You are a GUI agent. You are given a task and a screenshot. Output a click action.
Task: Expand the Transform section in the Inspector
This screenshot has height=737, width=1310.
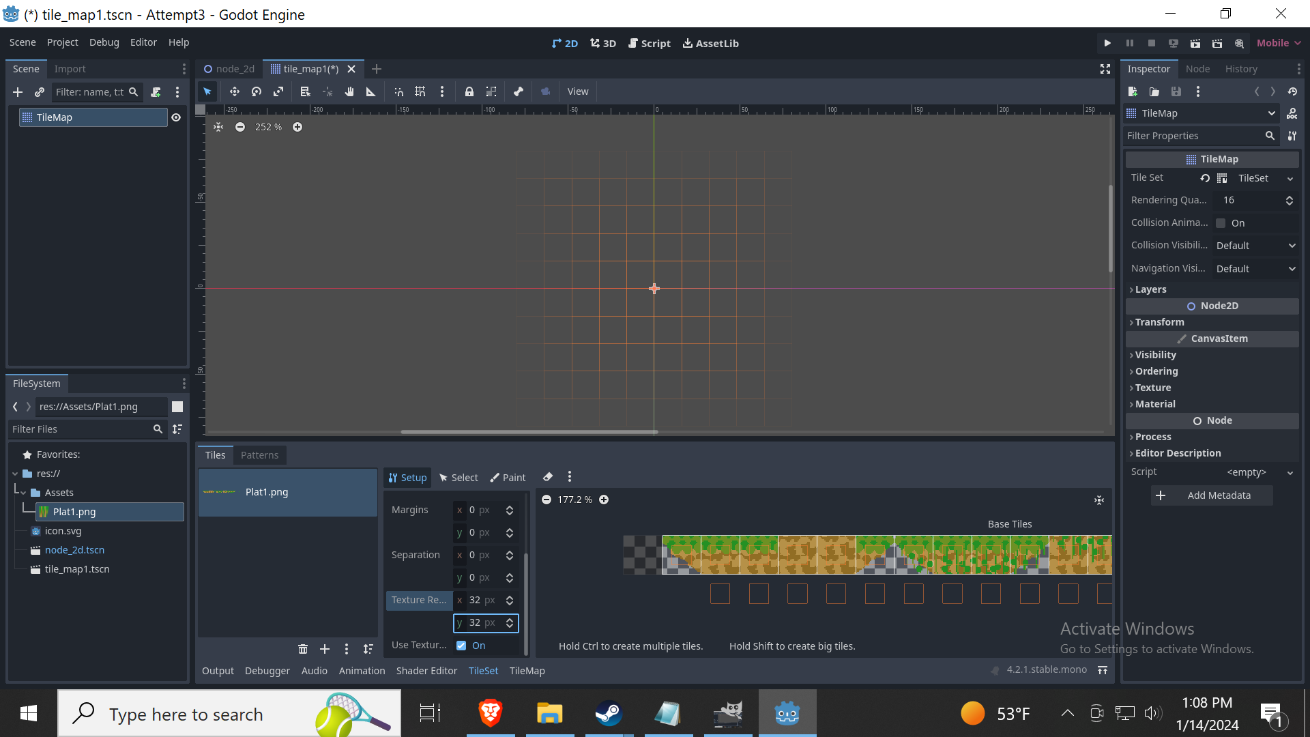pos(1161,322)
